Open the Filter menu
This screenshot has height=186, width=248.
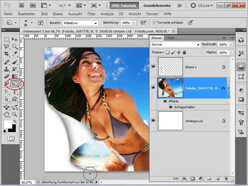click(91, 14)
